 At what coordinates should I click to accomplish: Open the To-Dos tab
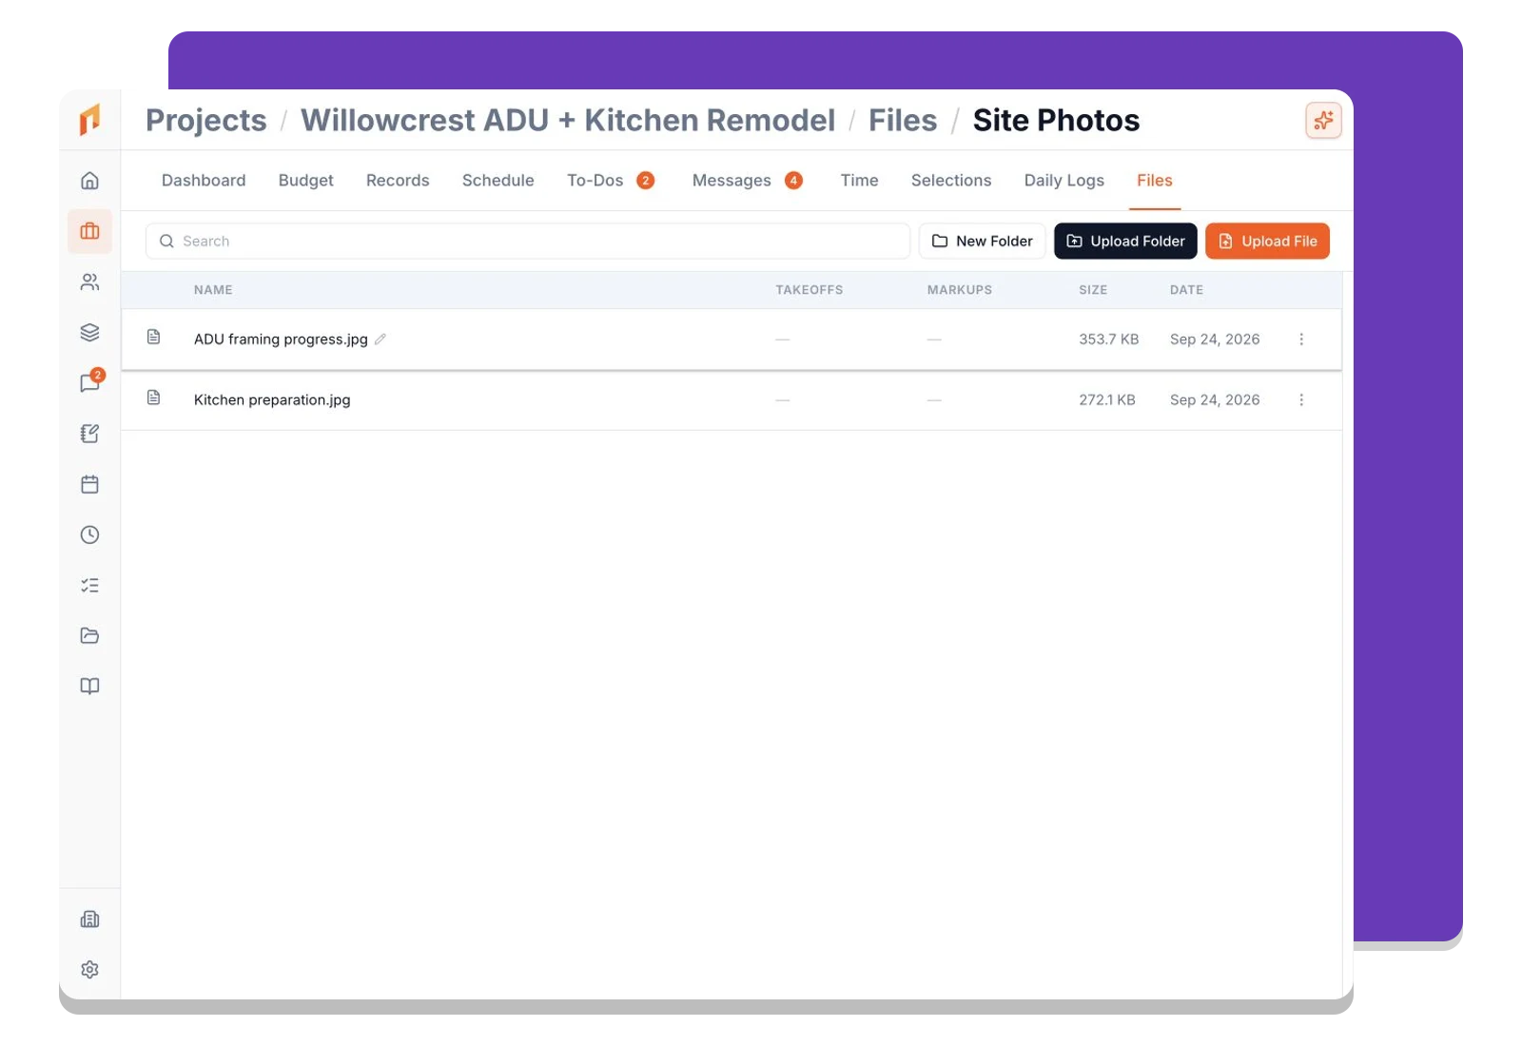pos(611,181)
